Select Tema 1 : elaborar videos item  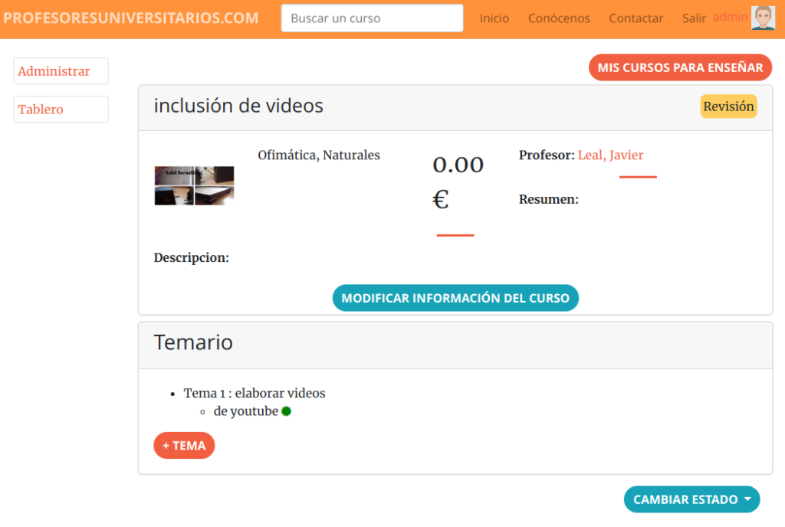[x=255, y=393]
